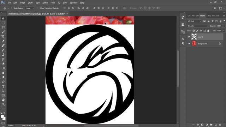Select the Clone Stamp tool
Viewport: 226px width, 127px height.
[3, 55]
